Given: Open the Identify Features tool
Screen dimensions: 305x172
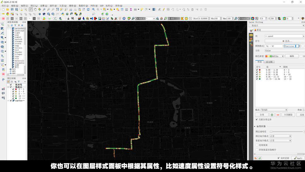Looking at the screenshot, I should point(94,9).
